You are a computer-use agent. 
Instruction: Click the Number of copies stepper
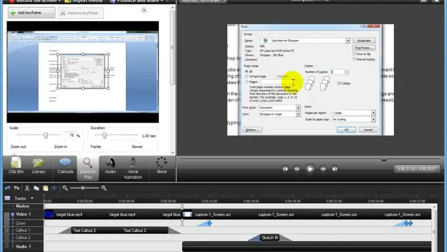coord(347,72)
